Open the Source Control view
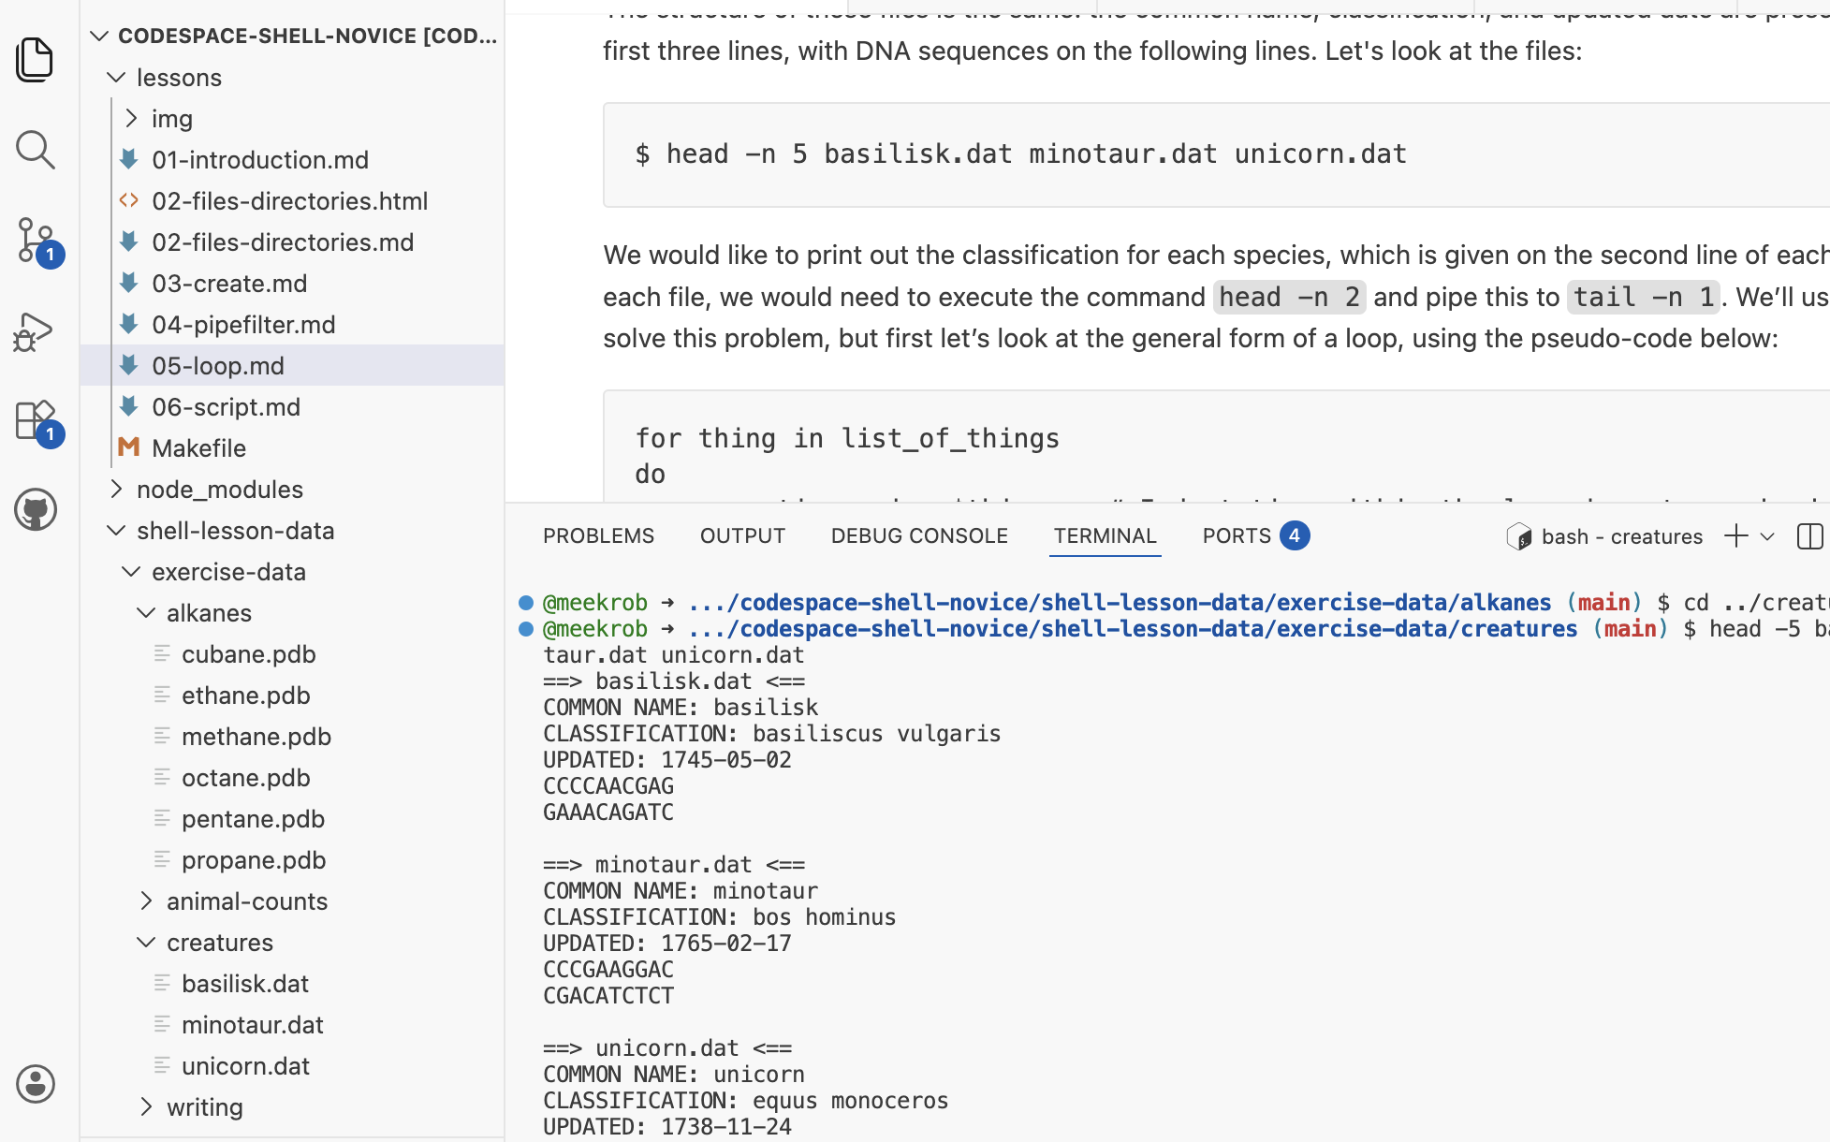The height and width of the screenshot is (1142, 1830). click(x=36, y=240)
